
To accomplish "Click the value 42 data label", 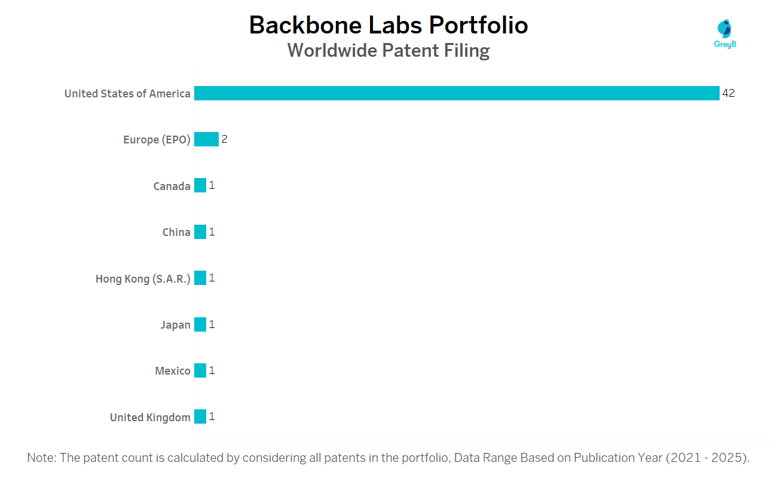I will (728, 93).
